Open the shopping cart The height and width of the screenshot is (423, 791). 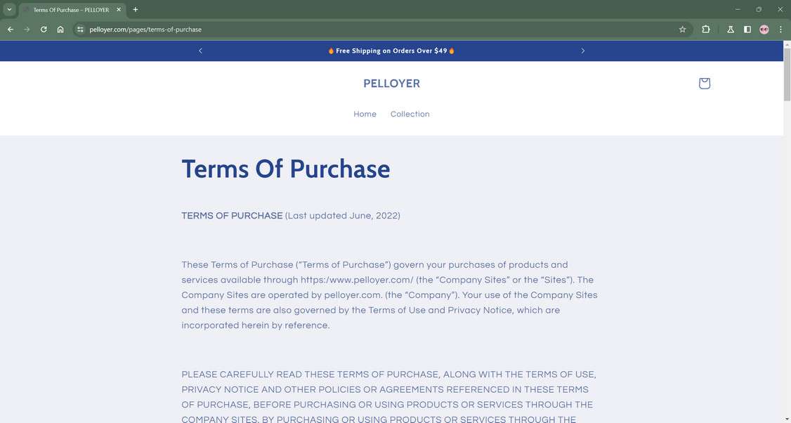704,83
